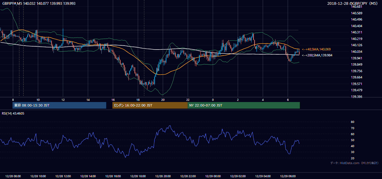Click the GBPJPY#,M5 chart header text
The height and width of the screenshot is (179, 382).
39,3
